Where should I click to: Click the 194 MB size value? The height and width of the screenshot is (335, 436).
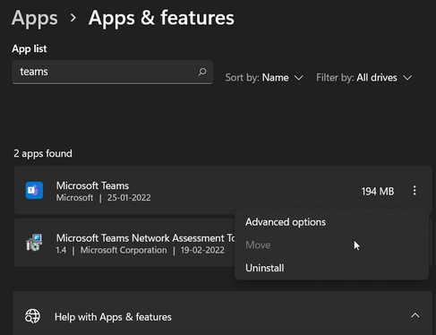(378, 191)
